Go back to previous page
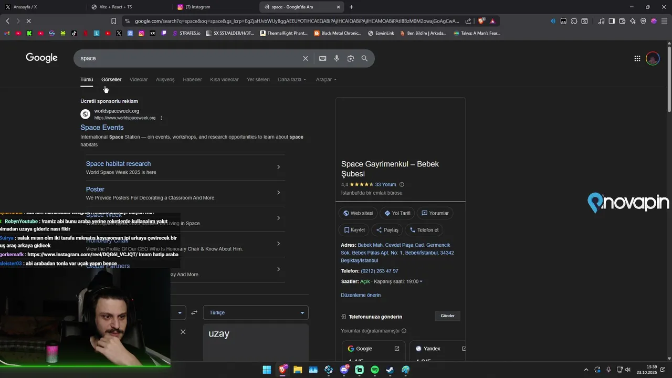 pyautogui.click(x=7, y=21)
